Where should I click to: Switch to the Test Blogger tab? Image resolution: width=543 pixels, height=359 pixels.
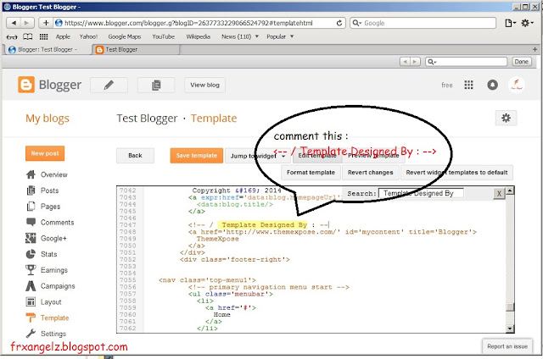click(x=137, y=50)
